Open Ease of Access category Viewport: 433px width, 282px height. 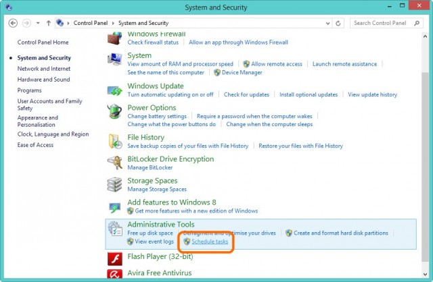[35, 145]
